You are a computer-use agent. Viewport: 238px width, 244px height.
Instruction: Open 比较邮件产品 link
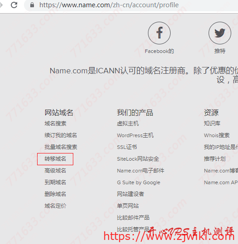click(x=133, y=218)
